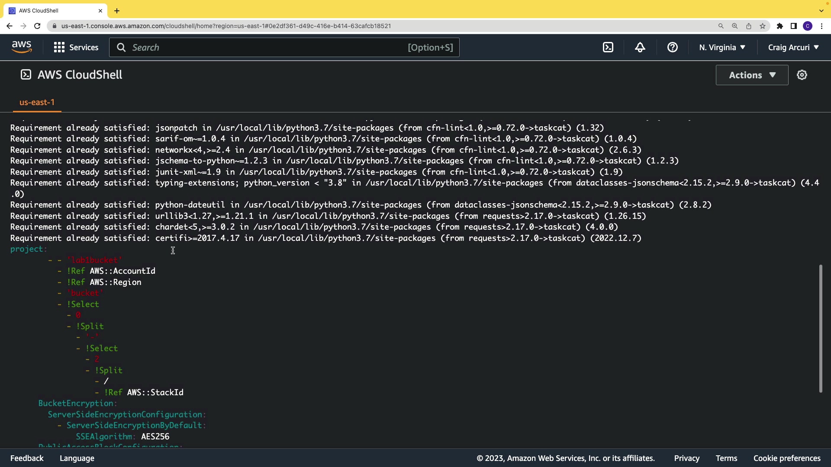Open the help question mark icon
Image resolution: width=831 pixels, height=467 pixels.
(x=672, y=48)
